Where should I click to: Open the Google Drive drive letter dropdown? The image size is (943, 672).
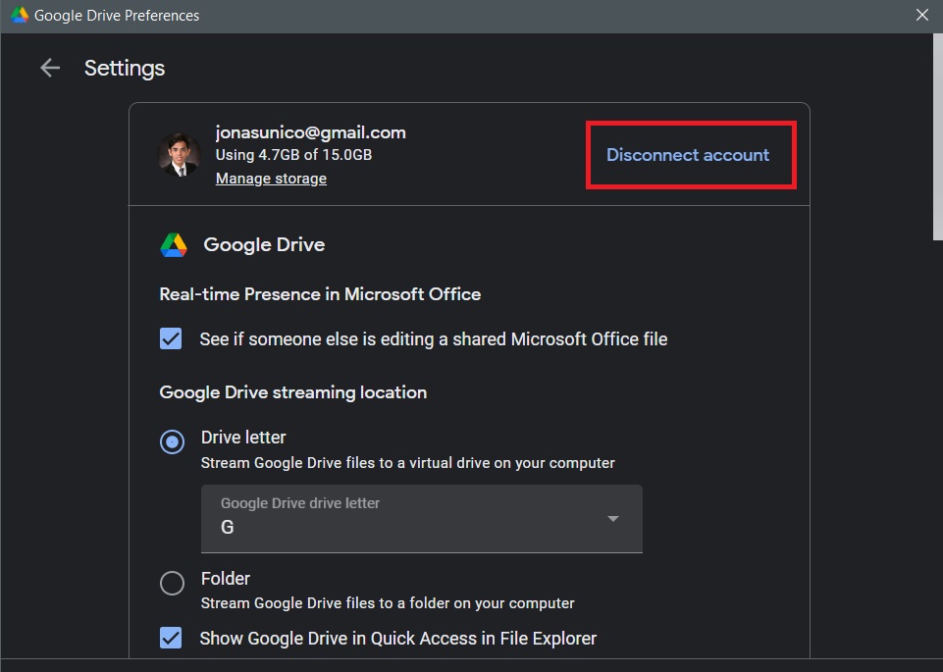(422, 519)
